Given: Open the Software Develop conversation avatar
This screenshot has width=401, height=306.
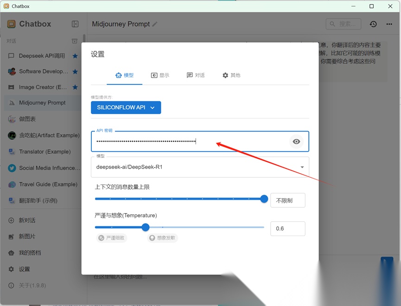Looking at the screenshot, I should (x=12, y=71).
